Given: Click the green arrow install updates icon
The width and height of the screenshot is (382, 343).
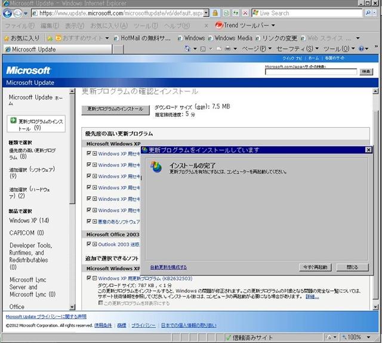Looking at the screenshot, I should [x=13, y=120].
